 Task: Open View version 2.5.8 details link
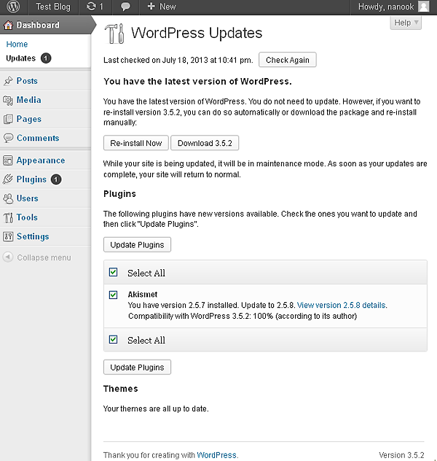342,306
